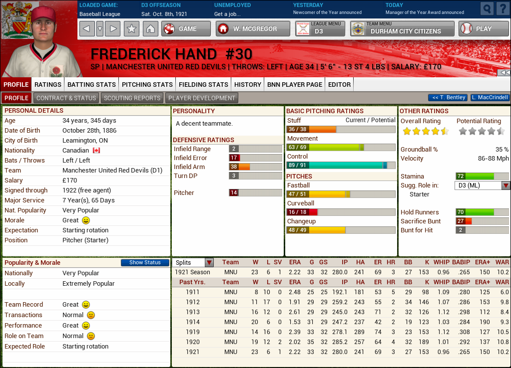
Task: Click the Morale smiley face in Personal Details
Action: 86,220
